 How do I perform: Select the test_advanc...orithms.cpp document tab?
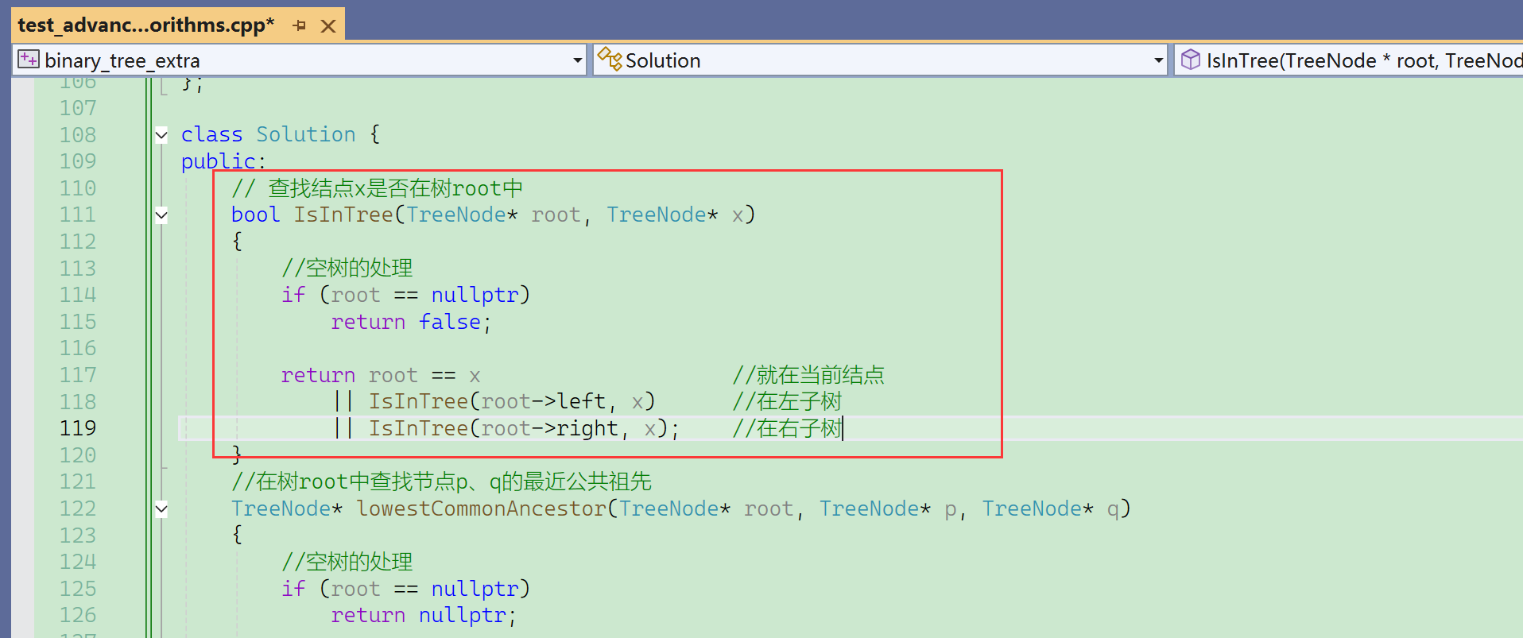pyautogui.click(x=146, y=25)
